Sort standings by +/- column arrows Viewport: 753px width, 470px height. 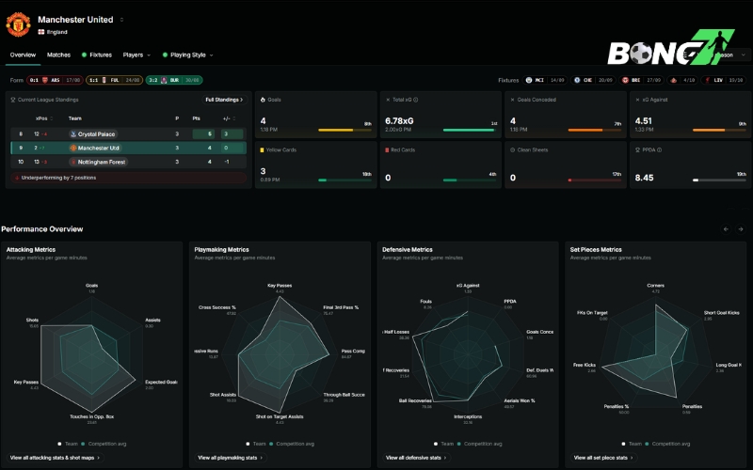[x=234, y=118]
